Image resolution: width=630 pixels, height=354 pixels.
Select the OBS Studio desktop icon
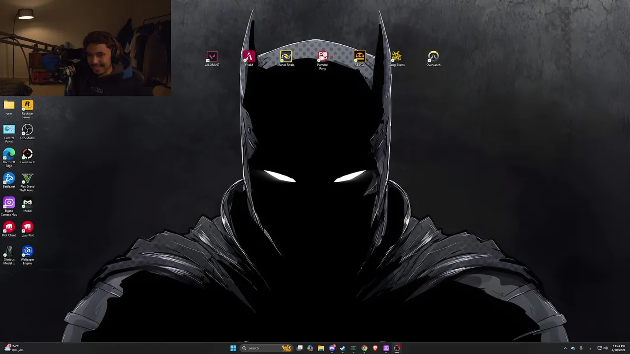click(28, 132)
